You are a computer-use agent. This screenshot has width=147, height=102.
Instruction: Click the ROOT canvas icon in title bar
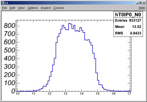point(3,3)
